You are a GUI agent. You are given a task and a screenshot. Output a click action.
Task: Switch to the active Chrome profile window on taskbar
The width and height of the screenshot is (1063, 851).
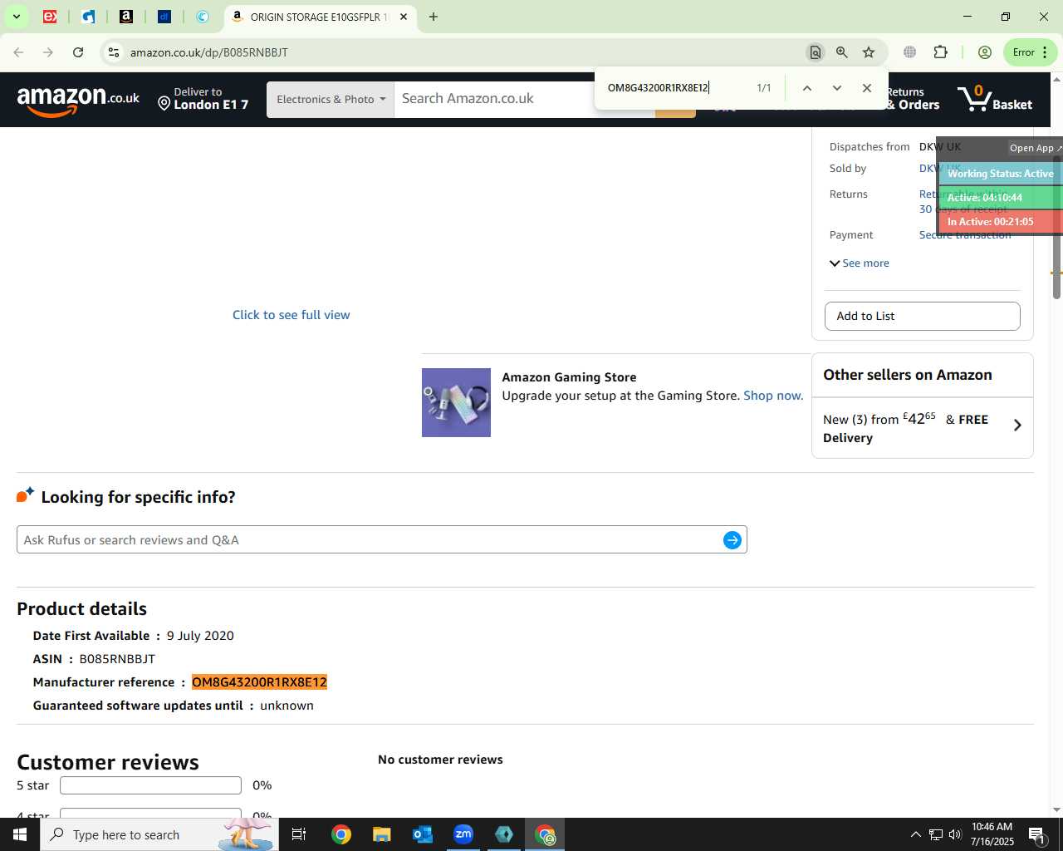545,834
